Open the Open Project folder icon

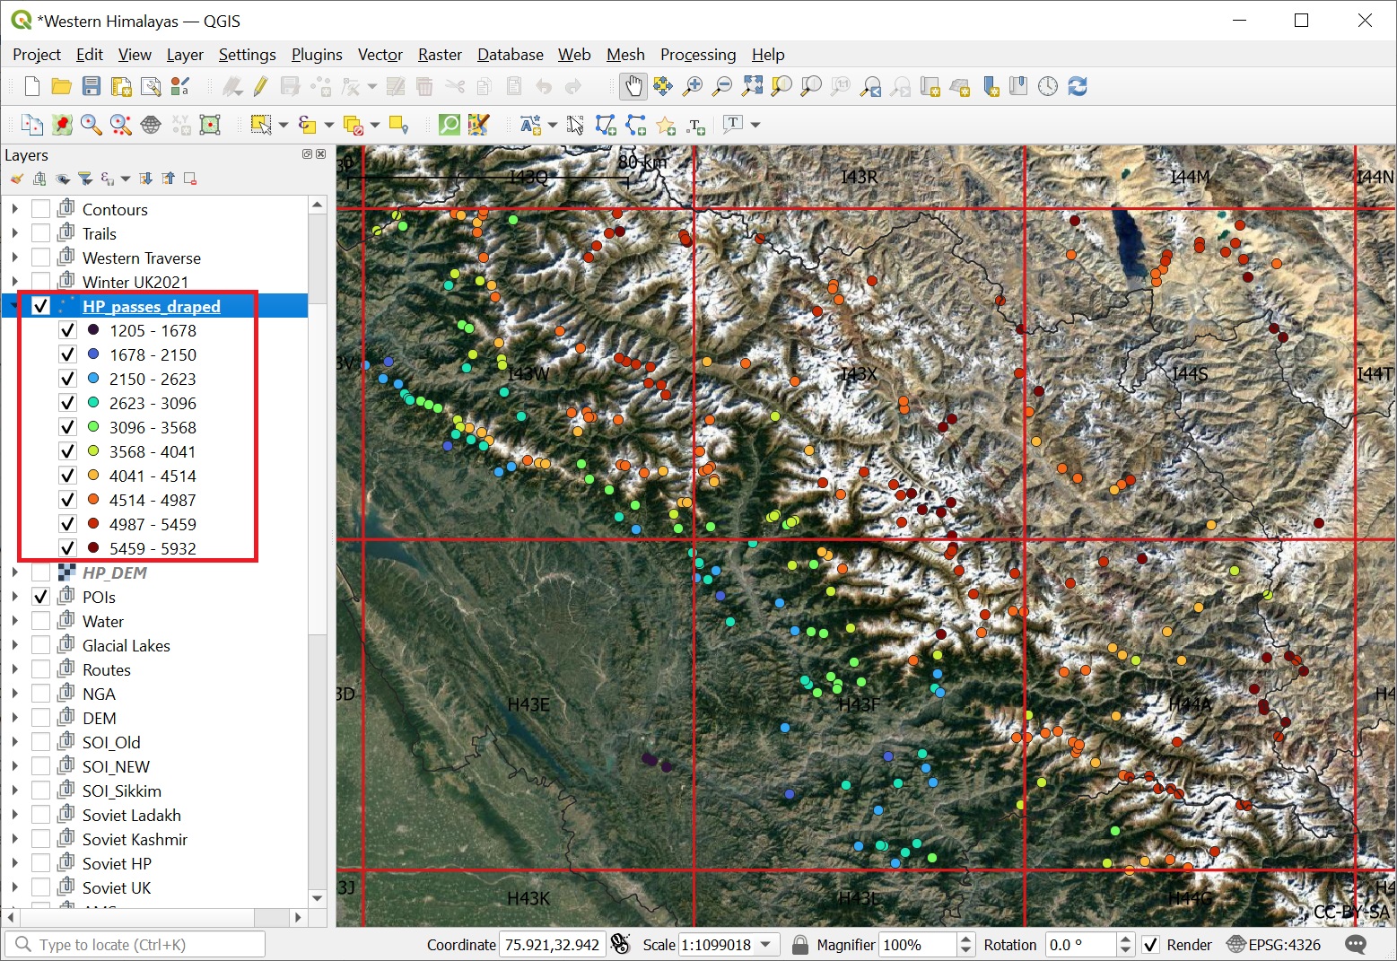62,86
